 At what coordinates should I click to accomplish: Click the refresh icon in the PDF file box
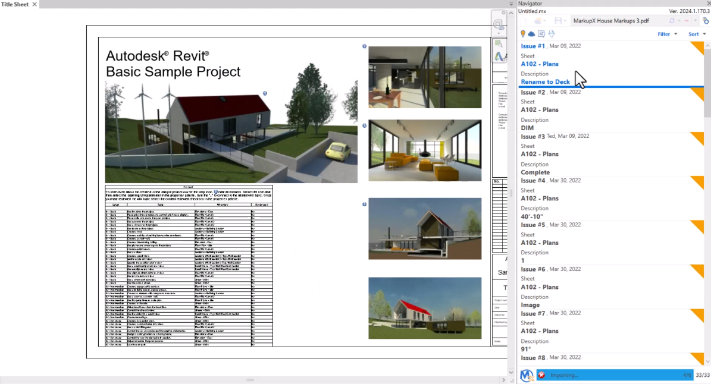click(x=672, y=21)
